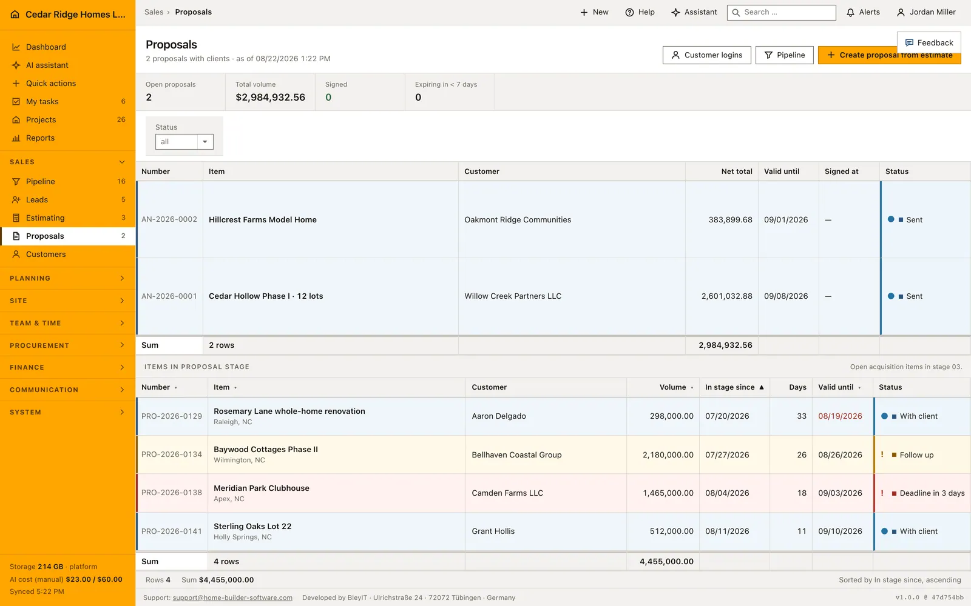Click Create proposal from estimate button

[889, 55]
